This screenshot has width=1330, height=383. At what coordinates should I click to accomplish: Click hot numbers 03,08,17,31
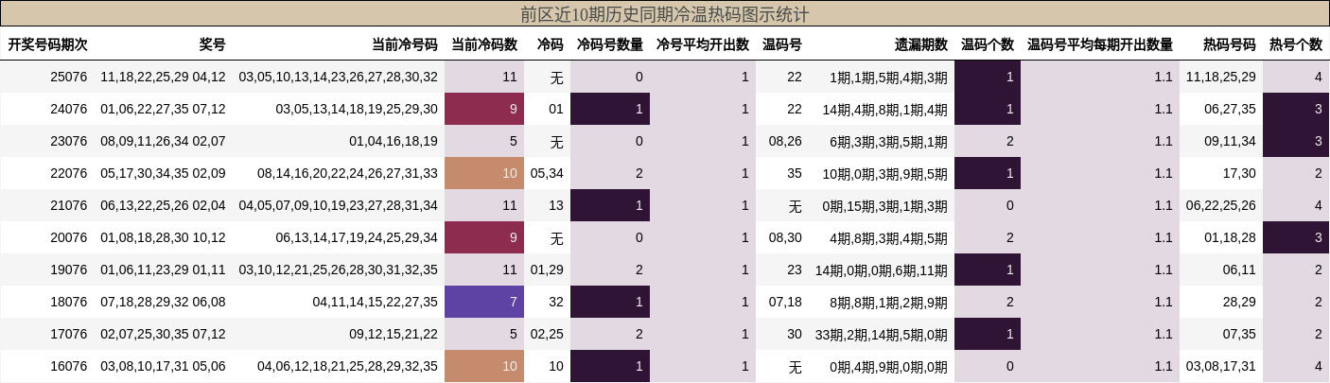pos(1221,367)
